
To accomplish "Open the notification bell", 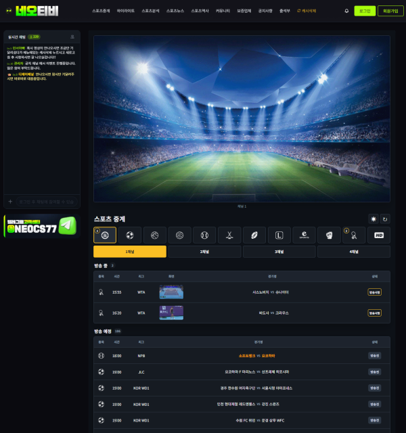I will [346, 11].
